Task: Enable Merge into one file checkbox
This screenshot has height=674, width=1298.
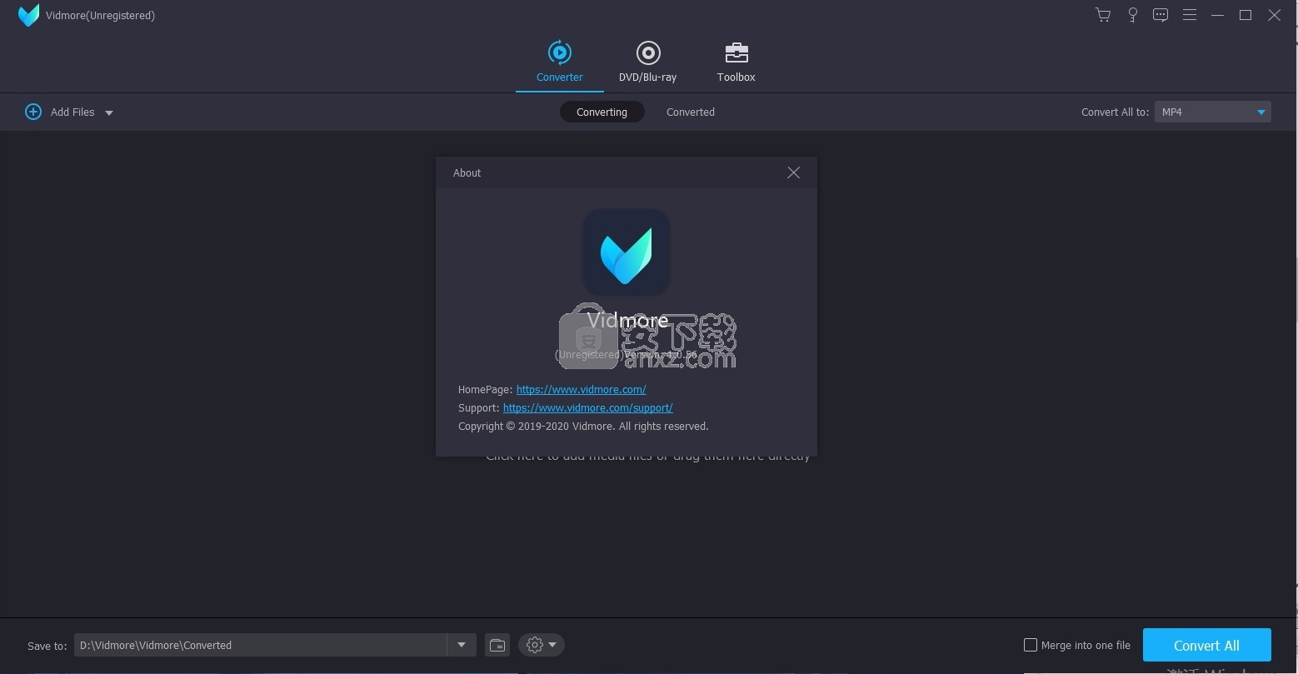Action: tap(1031, 645)
